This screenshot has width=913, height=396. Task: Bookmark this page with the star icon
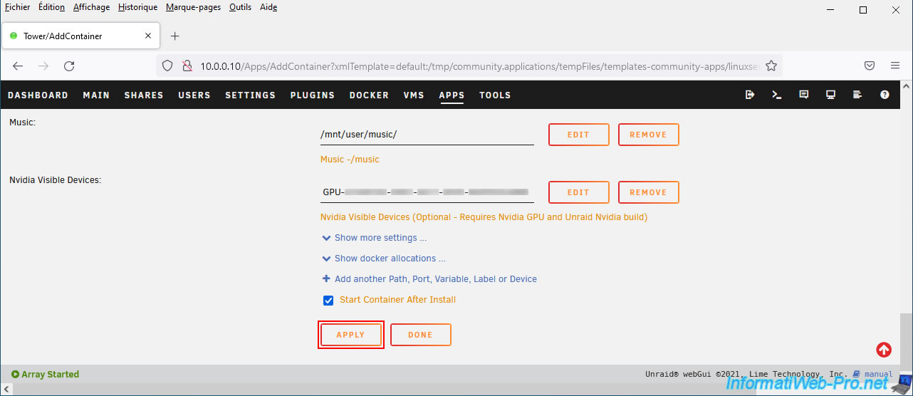tap(771, 66)
